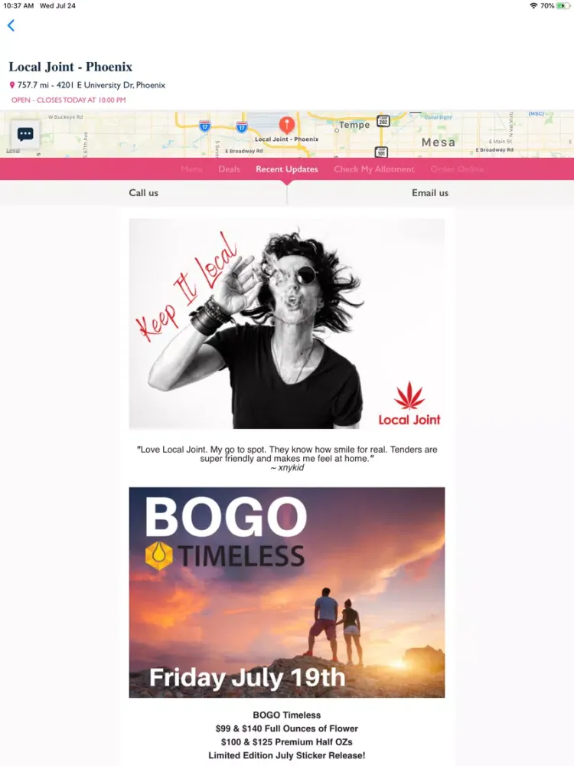This screenshot has width=574, height=766.
Task: Tap the store address with distance text
Action: coord(91,85)
